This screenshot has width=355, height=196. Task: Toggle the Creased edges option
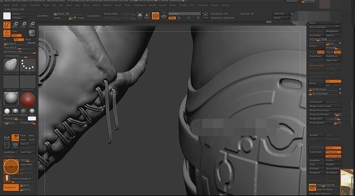[x=333, y=157]
